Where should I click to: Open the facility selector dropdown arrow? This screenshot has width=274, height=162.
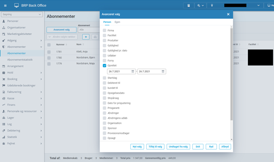258,6
